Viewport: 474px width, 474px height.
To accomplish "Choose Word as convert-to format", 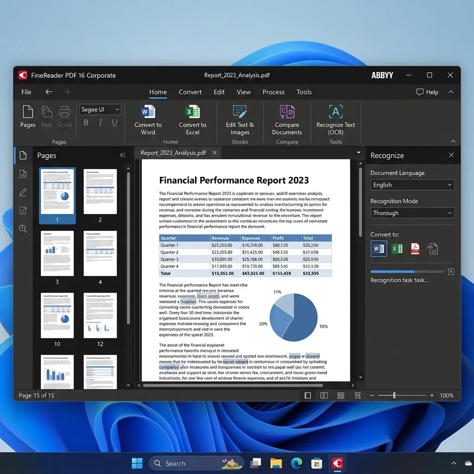I will tap(379, 249).
